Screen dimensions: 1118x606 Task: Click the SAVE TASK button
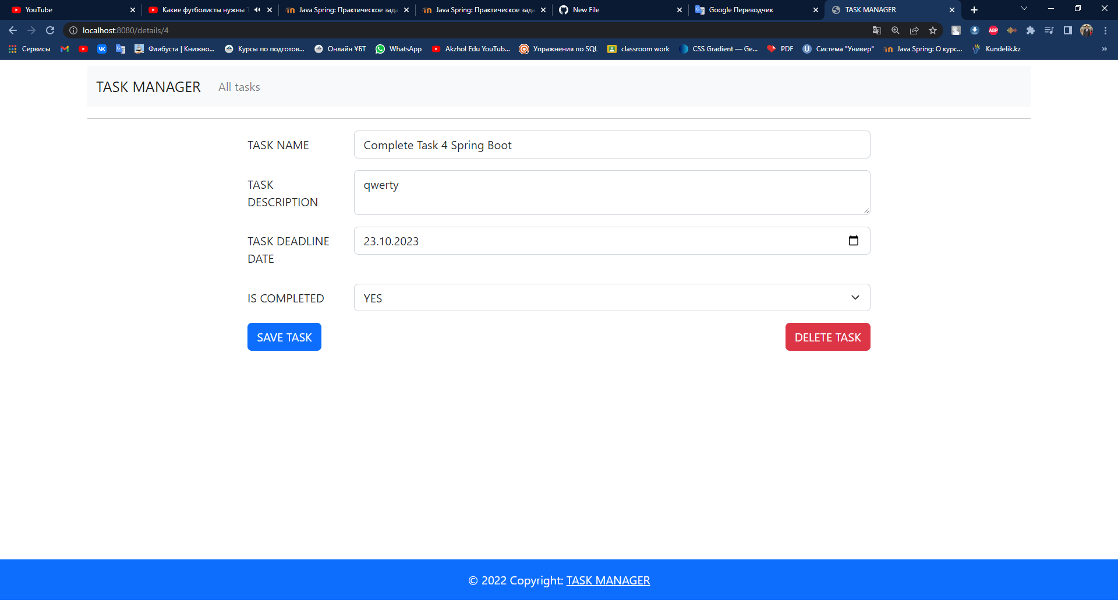coord(284,337)
